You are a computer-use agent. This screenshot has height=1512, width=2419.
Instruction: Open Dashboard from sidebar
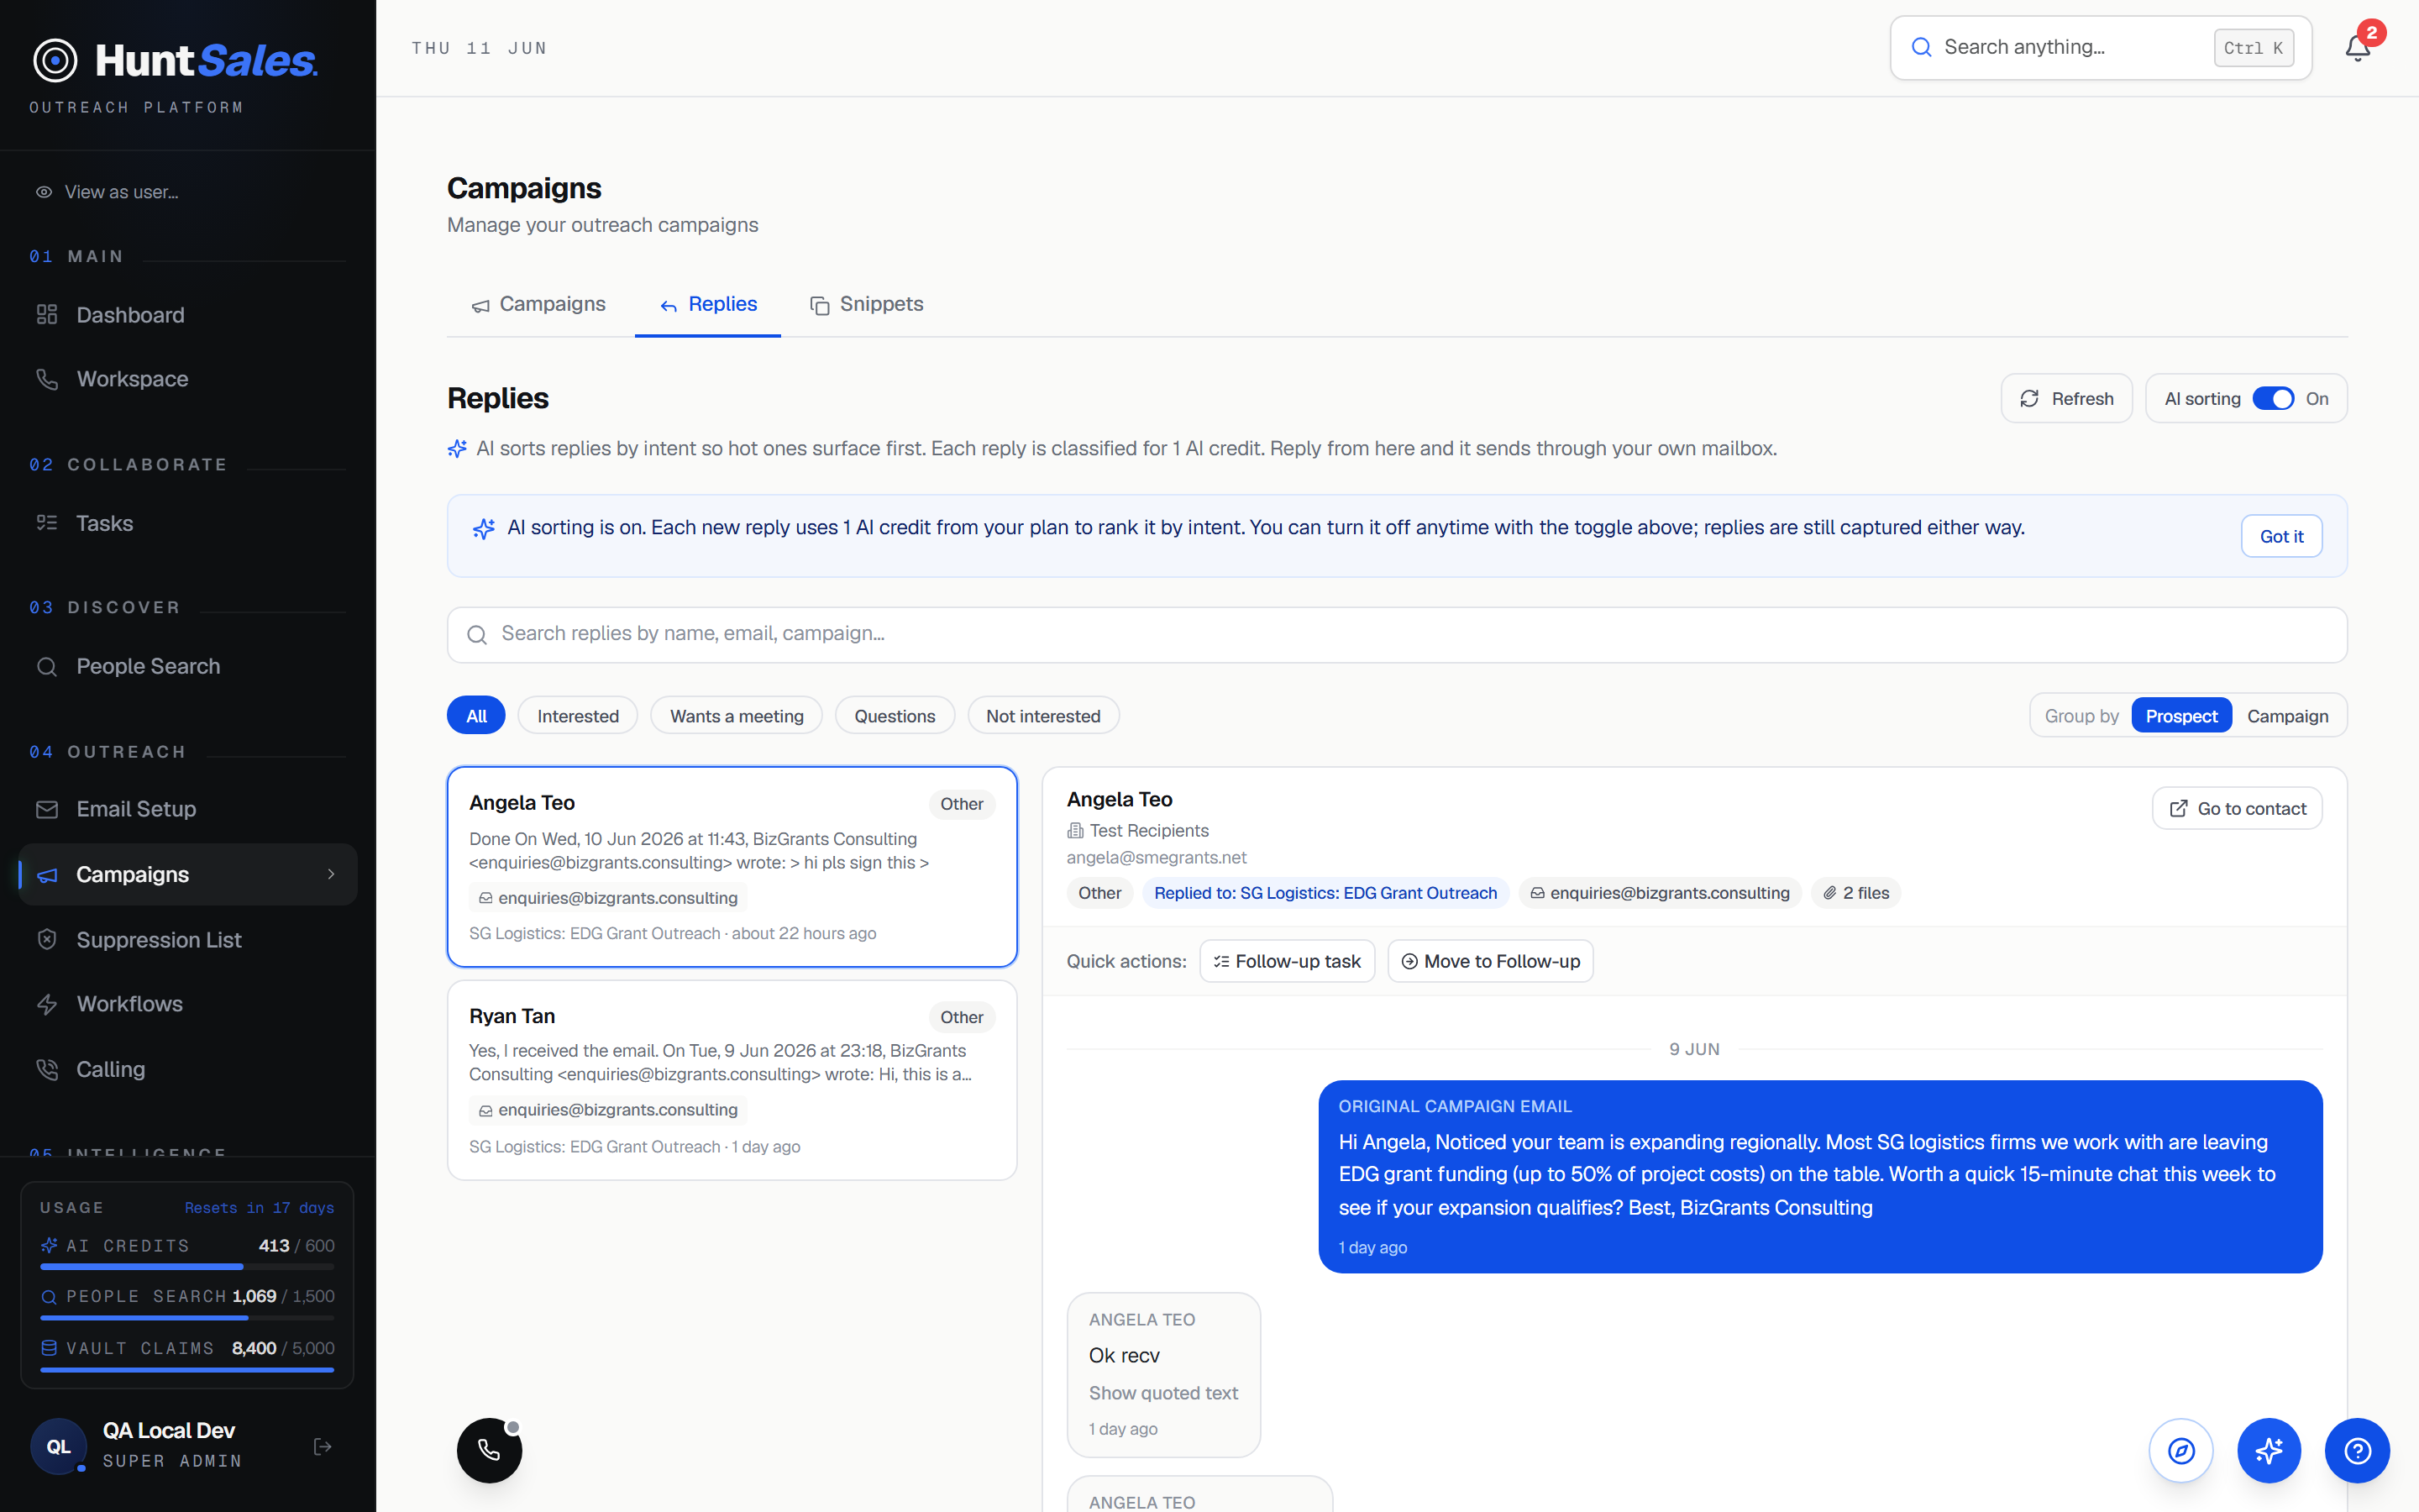(188, 315)
